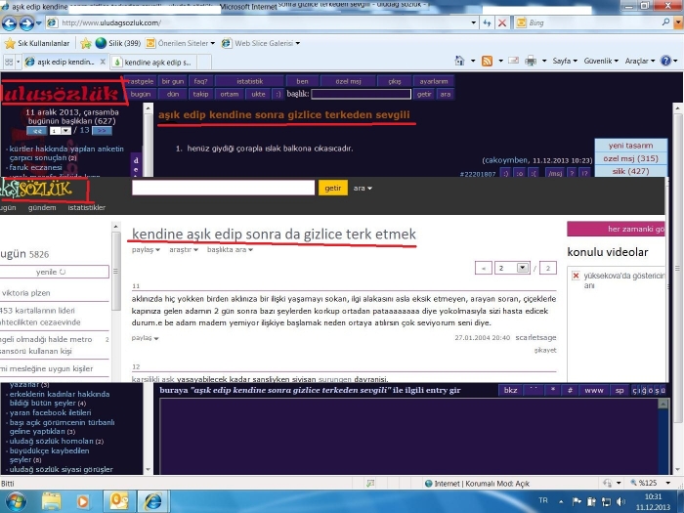
Task: Open the 'faruk eczanesi' topic
Action: (x=36, y=167)
